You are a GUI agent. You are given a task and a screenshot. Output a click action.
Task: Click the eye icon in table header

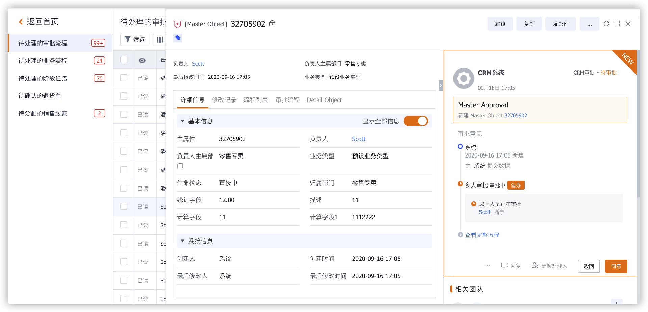(142, 60)
